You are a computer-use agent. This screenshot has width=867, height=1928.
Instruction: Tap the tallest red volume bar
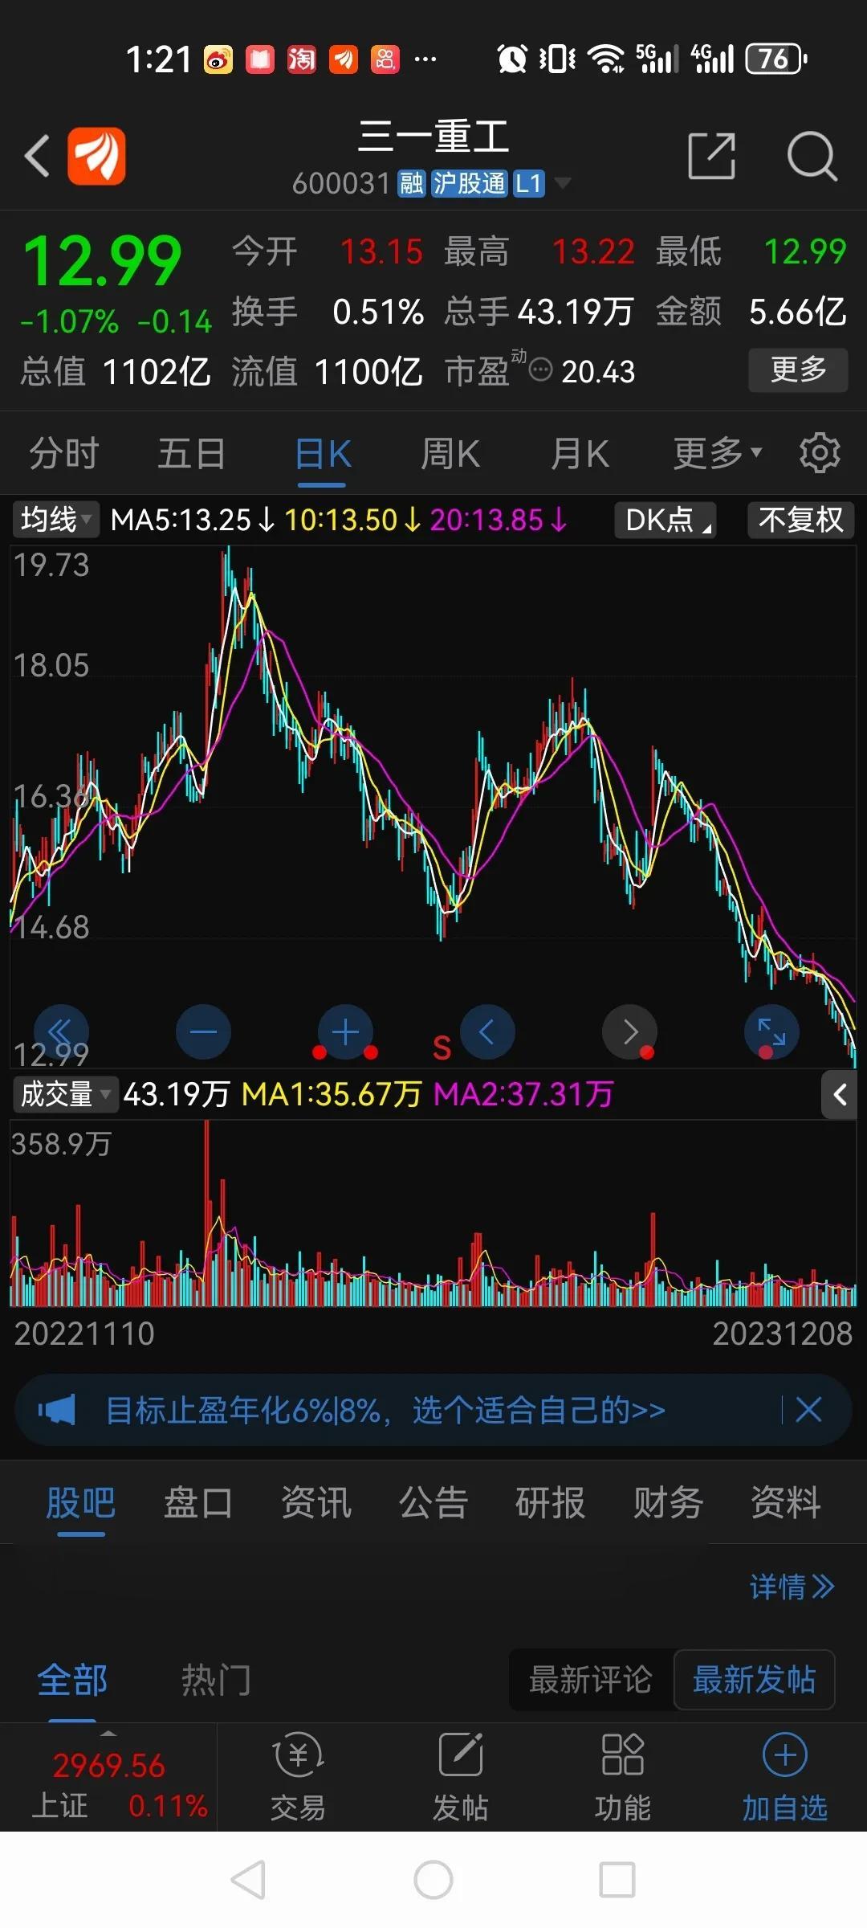click(207, 1213)
